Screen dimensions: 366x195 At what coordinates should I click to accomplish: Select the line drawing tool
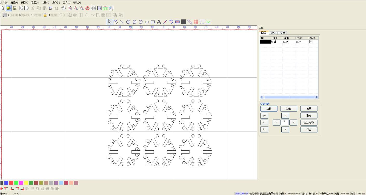(x=122, y=22)
